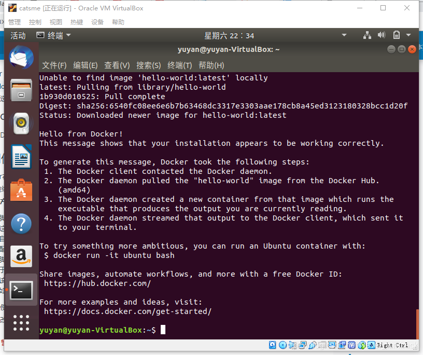
Task: Click the terminal title 'yuyan@yuyan-VirtualBox: ~'
Action: click(229, 49)
